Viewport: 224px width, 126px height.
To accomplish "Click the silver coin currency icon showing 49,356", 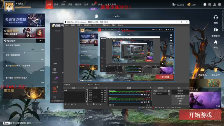I will [174, 4].
